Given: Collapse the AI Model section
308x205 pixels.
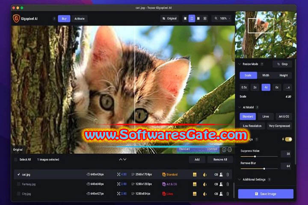Looking at the screenshot, I should [x=240, y=107].
